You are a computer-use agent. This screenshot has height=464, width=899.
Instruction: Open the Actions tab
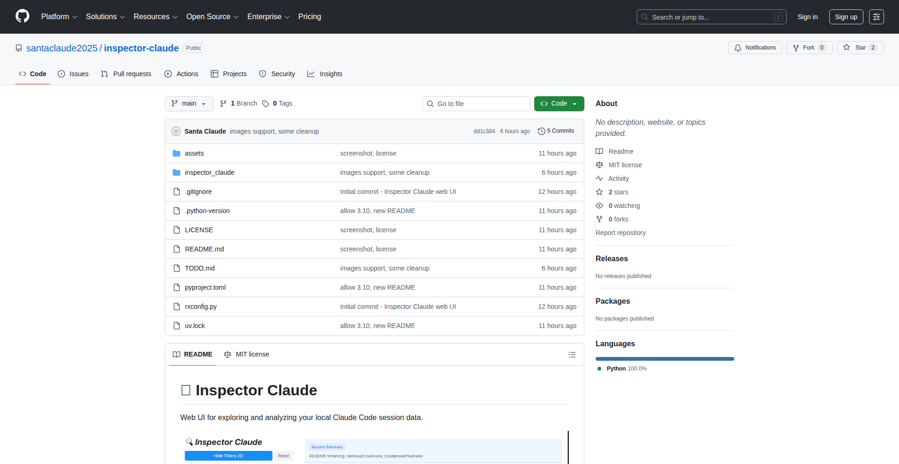(x=181, y=74)
